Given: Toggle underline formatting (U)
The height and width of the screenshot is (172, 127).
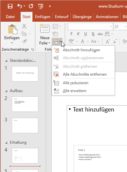Looking at the screenshot, I should point(85,34).
